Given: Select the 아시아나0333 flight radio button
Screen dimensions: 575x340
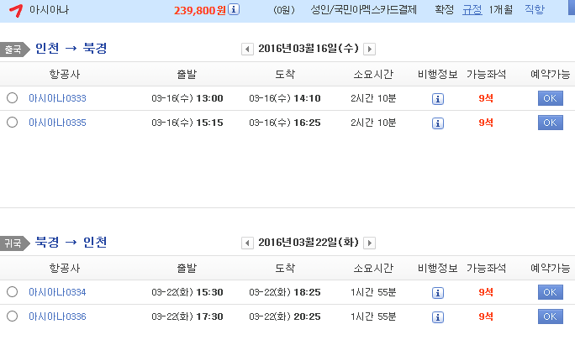Looking at the screenshot, I should [x=12, y=98].
